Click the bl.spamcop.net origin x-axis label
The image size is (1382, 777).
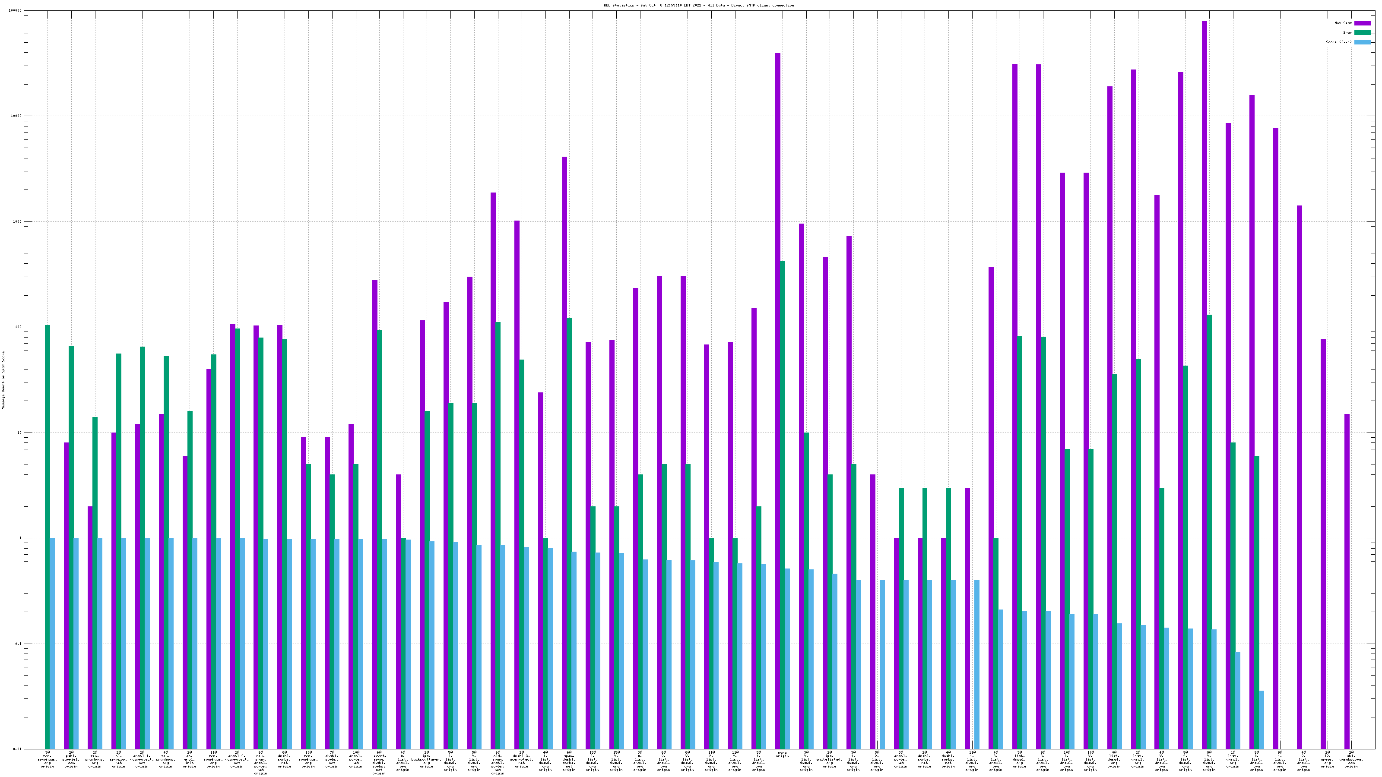coord(119,759)
